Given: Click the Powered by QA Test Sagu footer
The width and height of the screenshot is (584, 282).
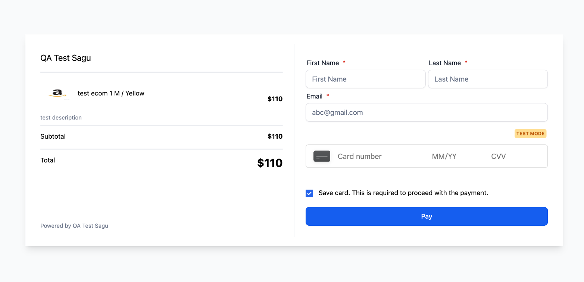Looking at the screenshot, I should click(74, 226).
